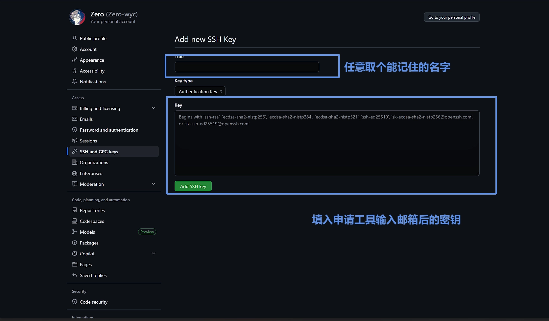
Task: Click Go to your personal profile
Action: [452, 17]
